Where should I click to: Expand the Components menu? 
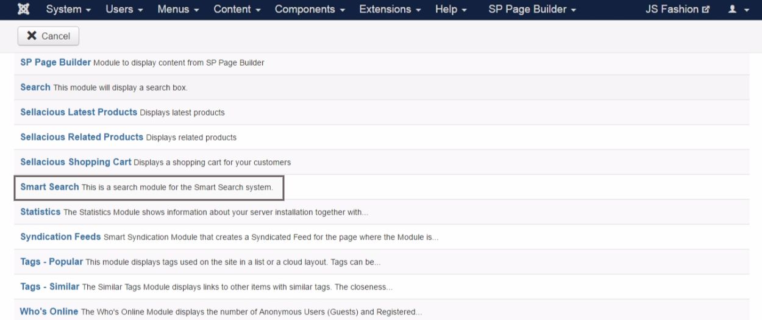(310, 10)
